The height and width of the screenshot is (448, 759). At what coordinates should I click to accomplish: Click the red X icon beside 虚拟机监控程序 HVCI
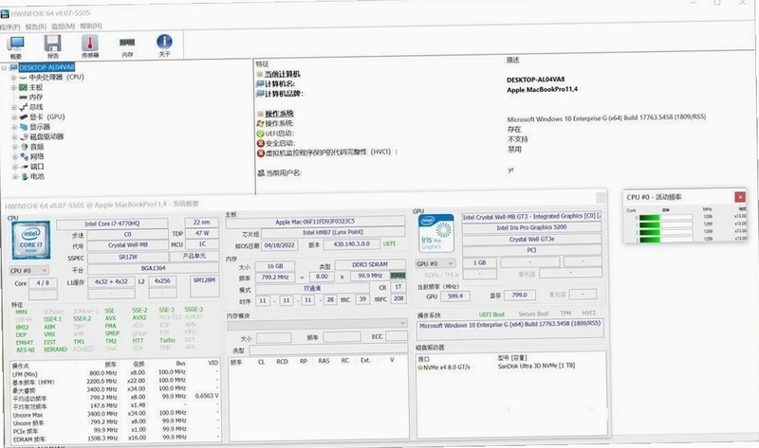260,152
